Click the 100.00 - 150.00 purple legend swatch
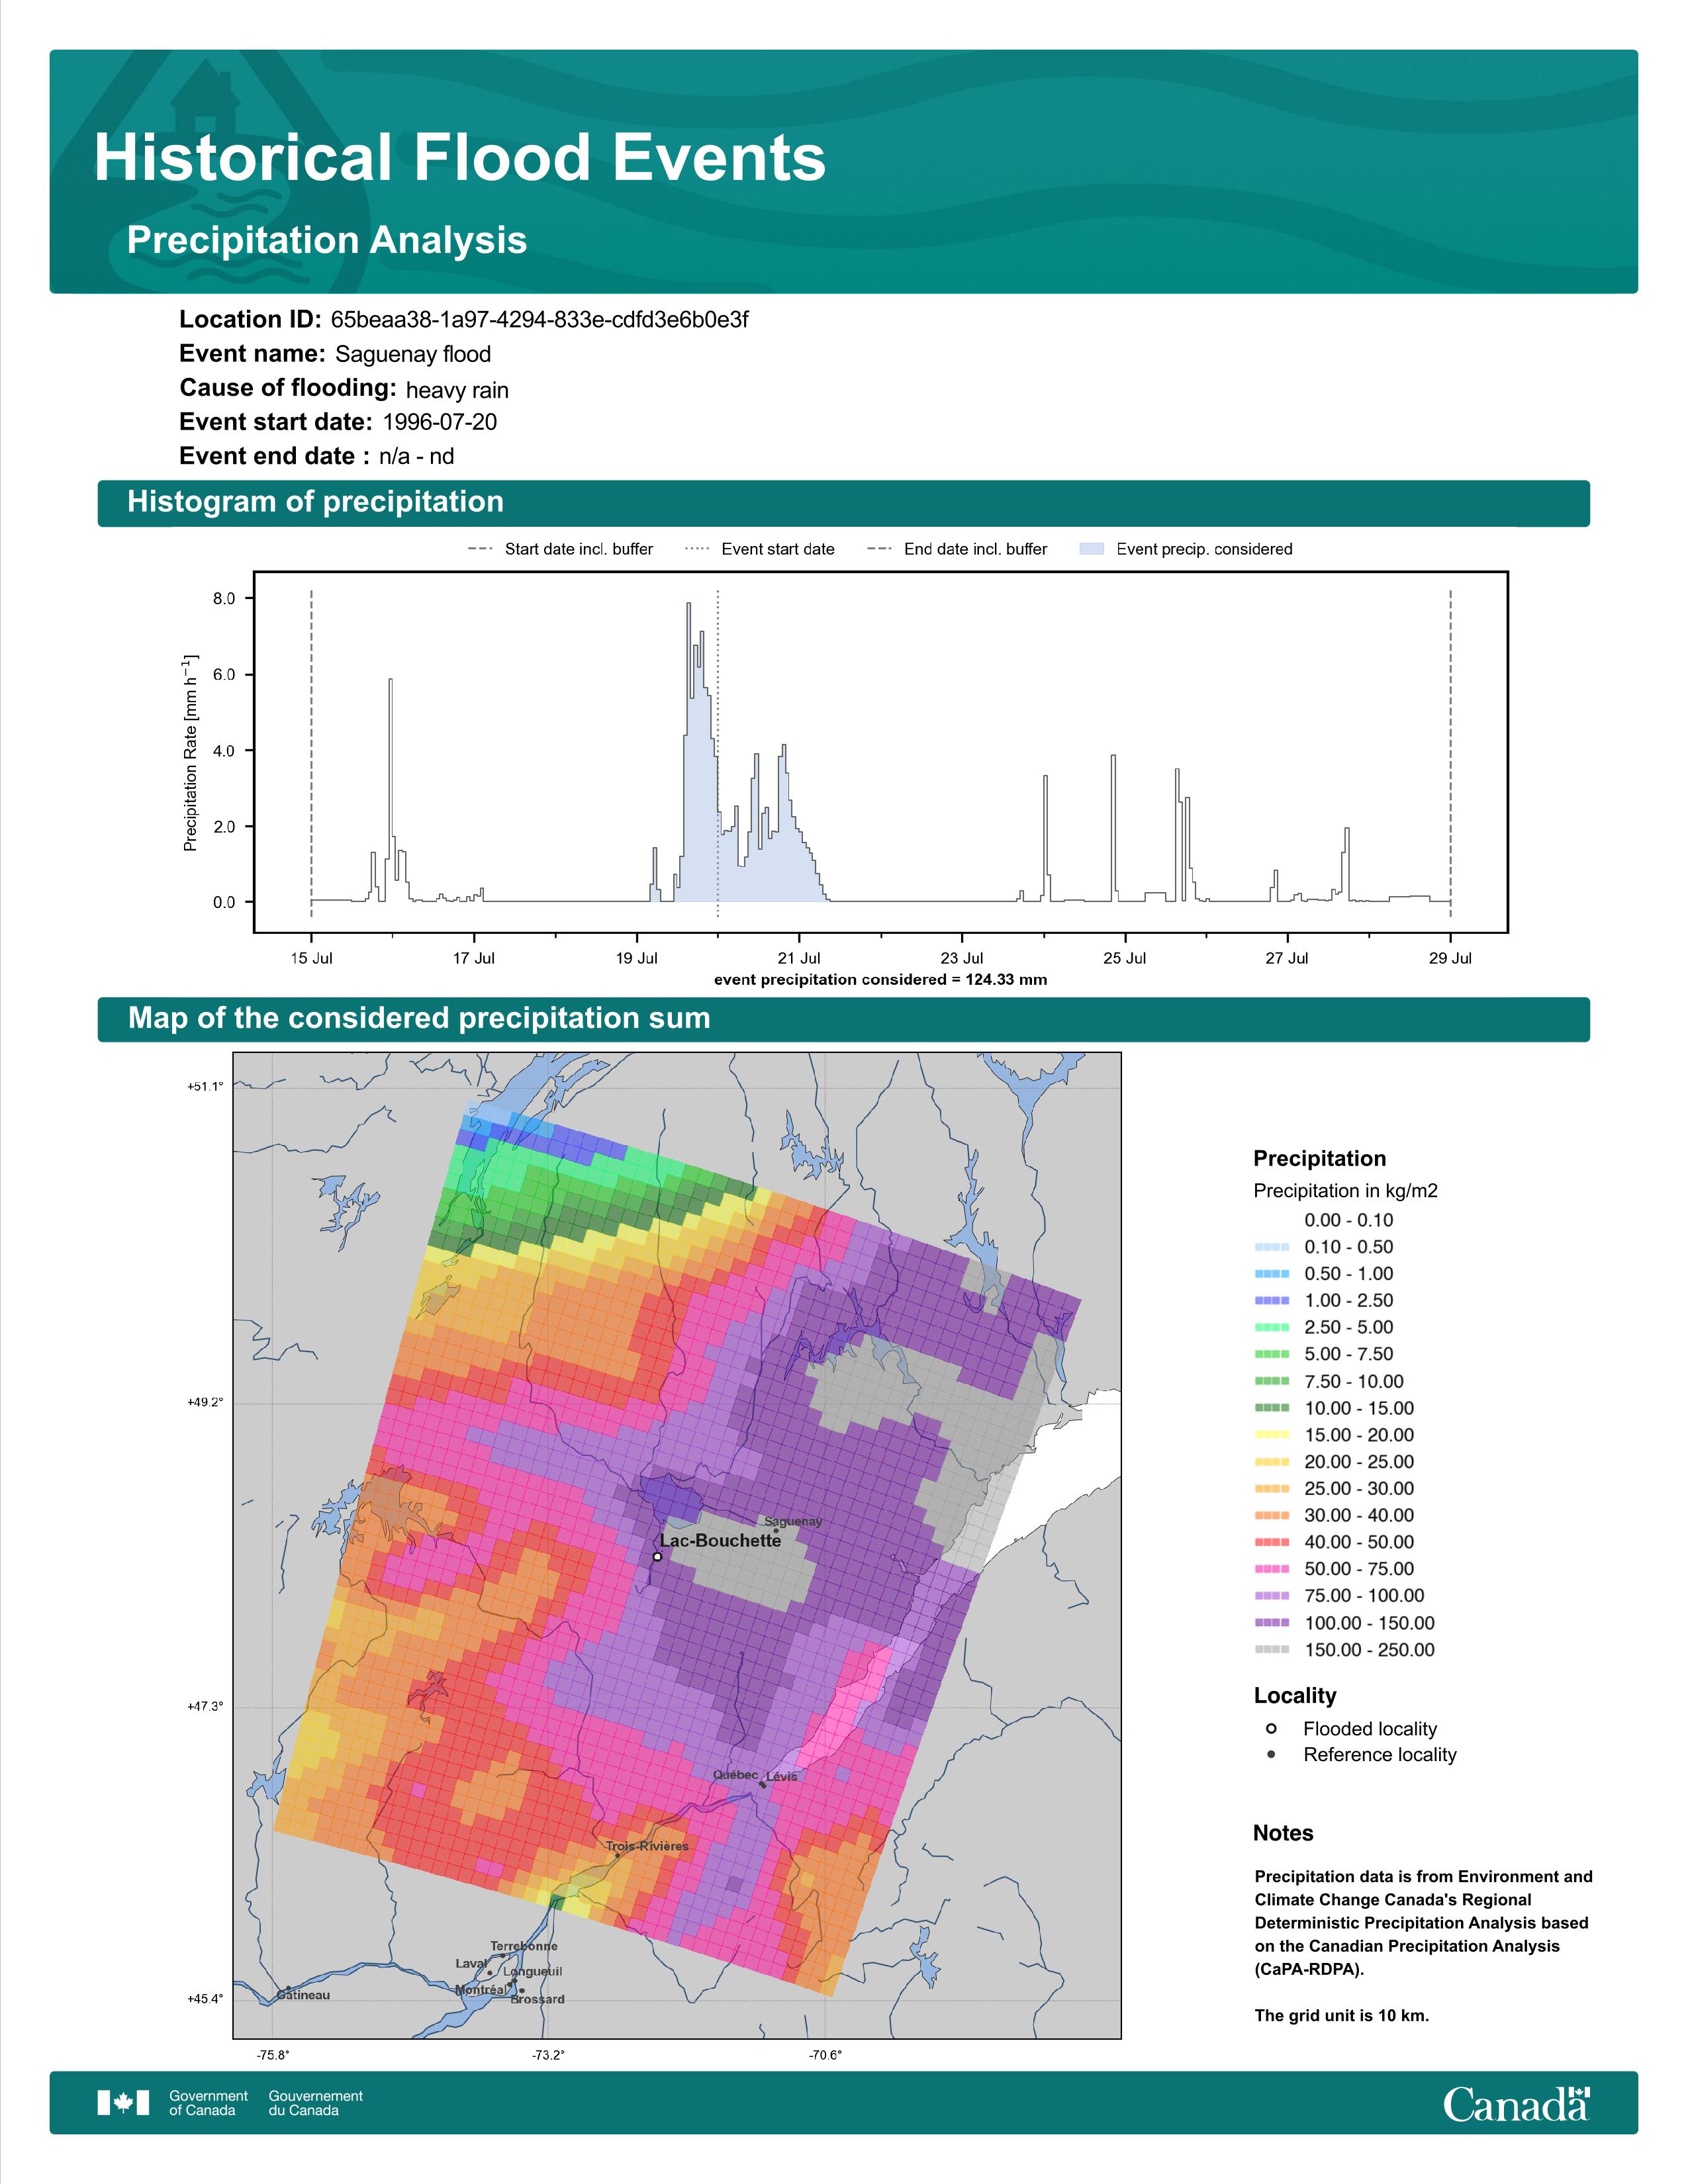This screenshot has width=1688, height=2184. [x=1271, y=1623]
